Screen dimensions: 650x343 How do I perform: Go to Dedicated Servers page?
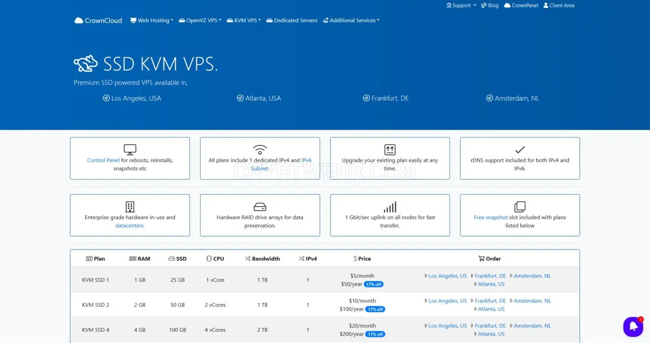[x=292, y=20]
